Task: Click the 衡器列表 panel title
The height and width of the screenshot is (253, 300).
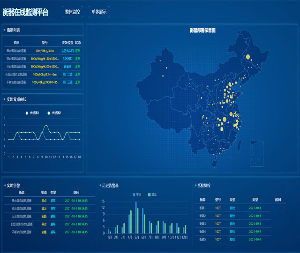Action: tap(13, 30)
